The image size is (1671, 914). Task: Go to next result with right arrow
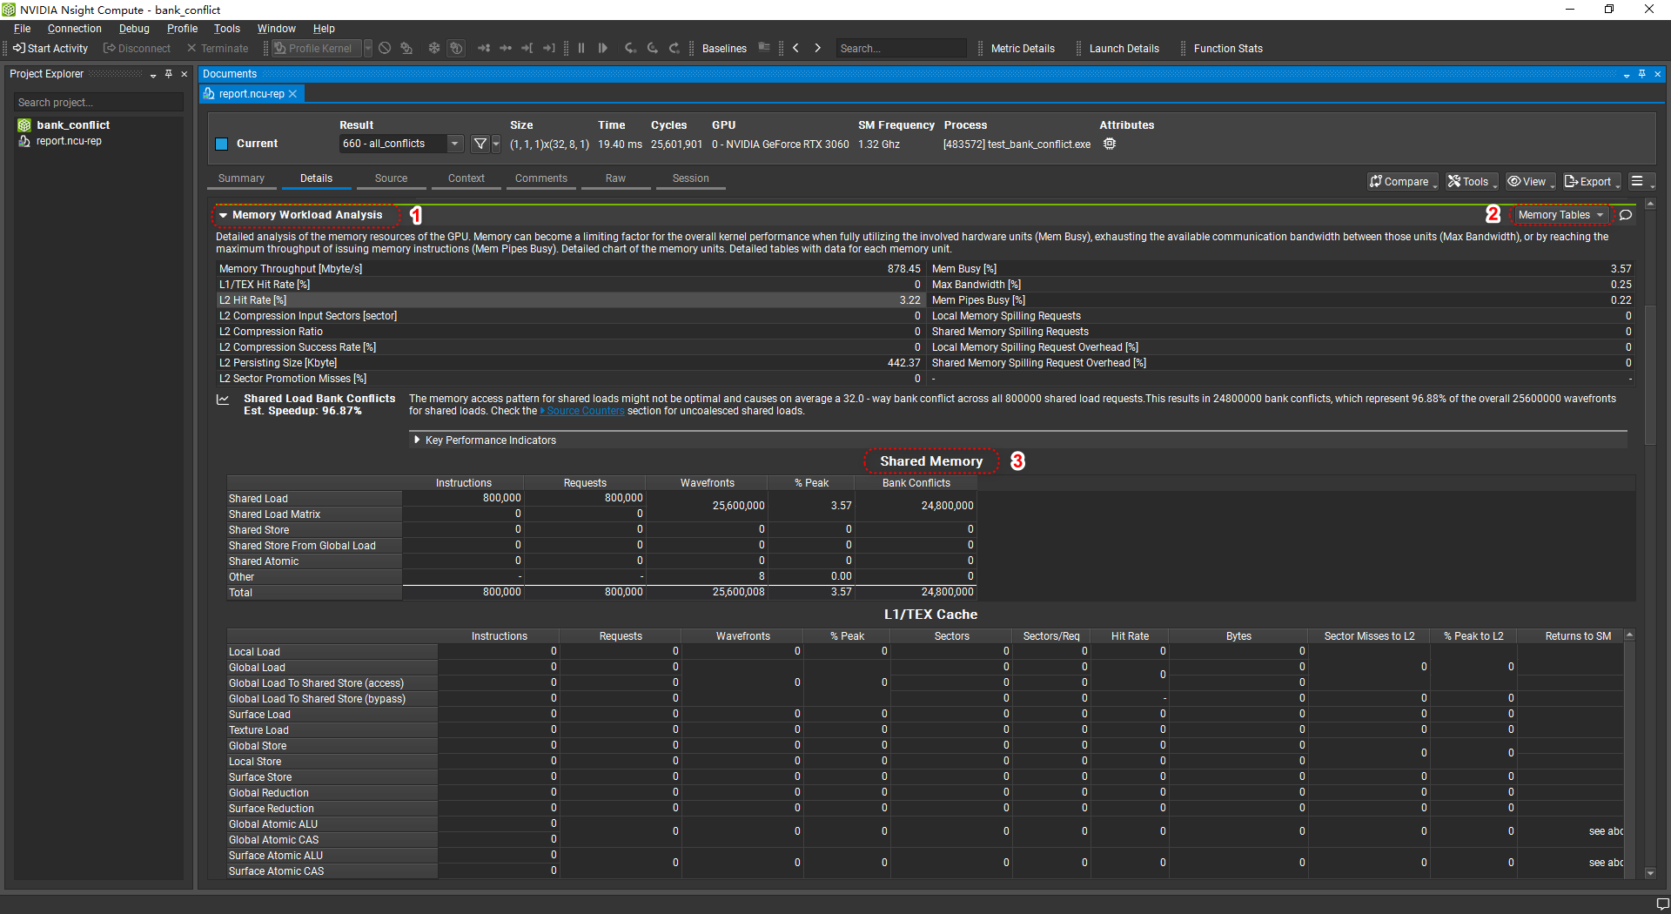click(x=817, y=49)
